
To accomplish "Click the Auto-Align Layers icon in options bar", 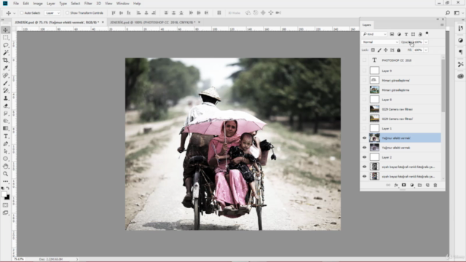I will pos(219,13).
